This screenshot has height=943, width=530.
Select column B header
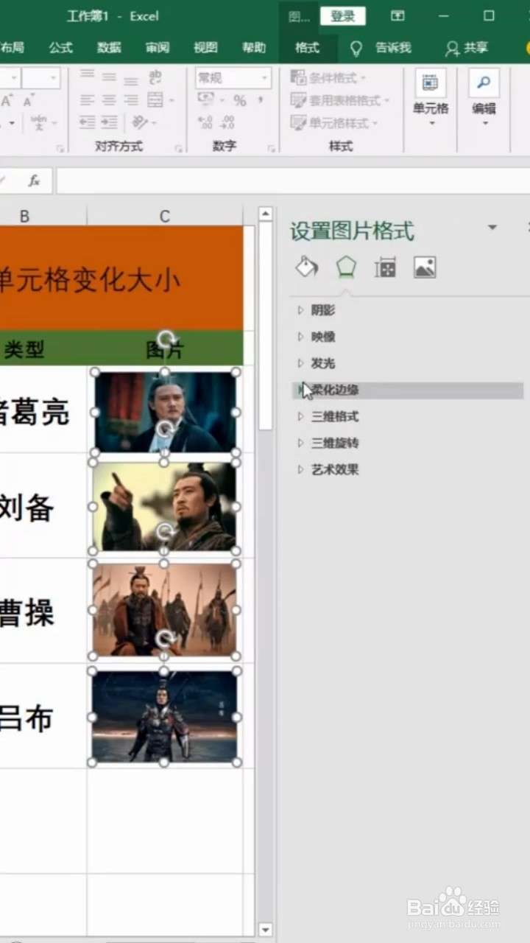click(x=25, y=216)
